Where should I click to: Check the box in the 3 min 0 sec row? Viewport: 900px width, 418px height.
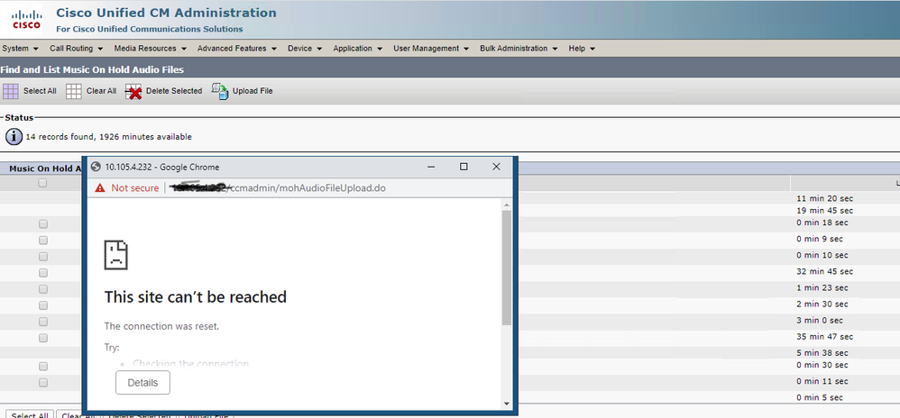(43, 322)
